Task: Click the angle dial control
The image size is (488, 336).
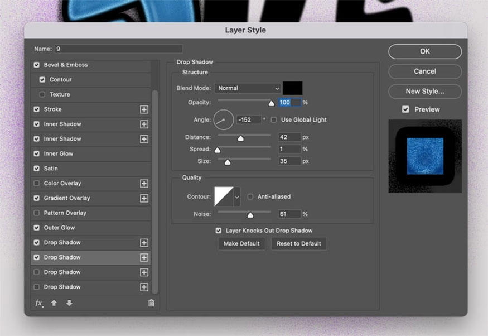Action: tap(223, 120)
